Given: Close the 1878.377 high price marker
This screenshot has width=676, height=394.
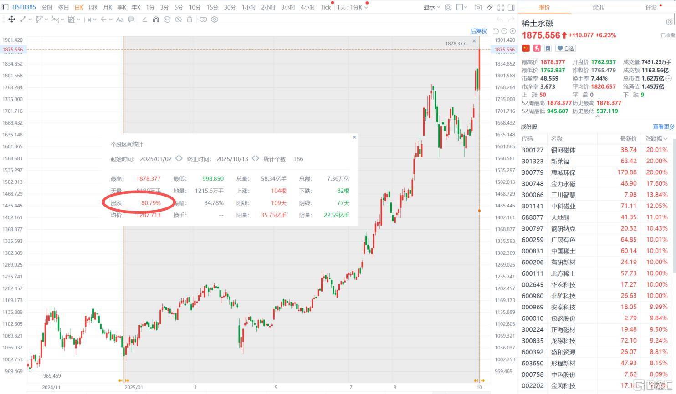Looking at the screenshot, I should [x=474, y=41].
